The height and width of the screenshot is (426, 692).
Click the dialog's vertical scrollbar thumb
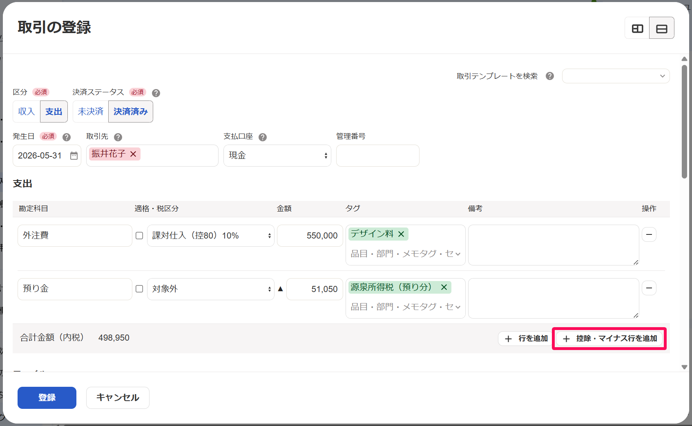coord(684,121)
